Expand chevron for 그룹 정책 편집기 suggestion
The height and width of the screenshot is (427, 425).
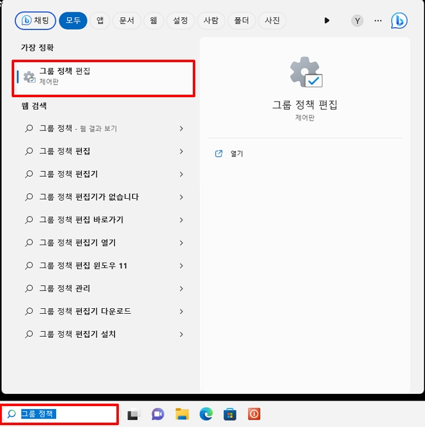click(x=181, y=174)
